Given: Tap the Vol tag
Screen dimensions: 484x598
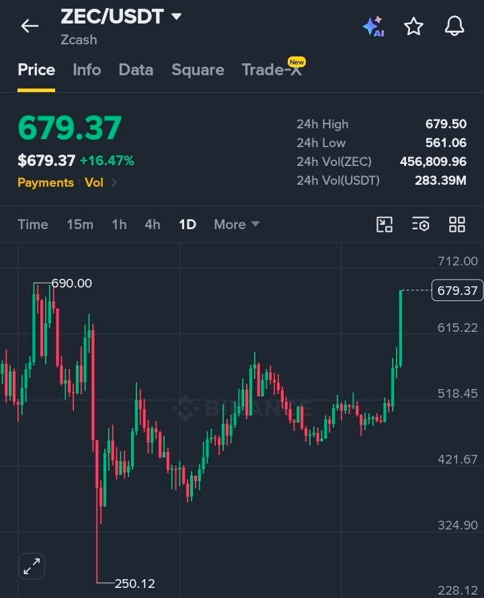Looking at the screenshot, I should [94, 183].
